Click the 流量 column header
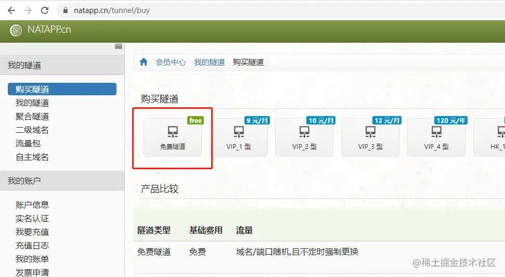 pyautogui.click(x=244, y=230)
